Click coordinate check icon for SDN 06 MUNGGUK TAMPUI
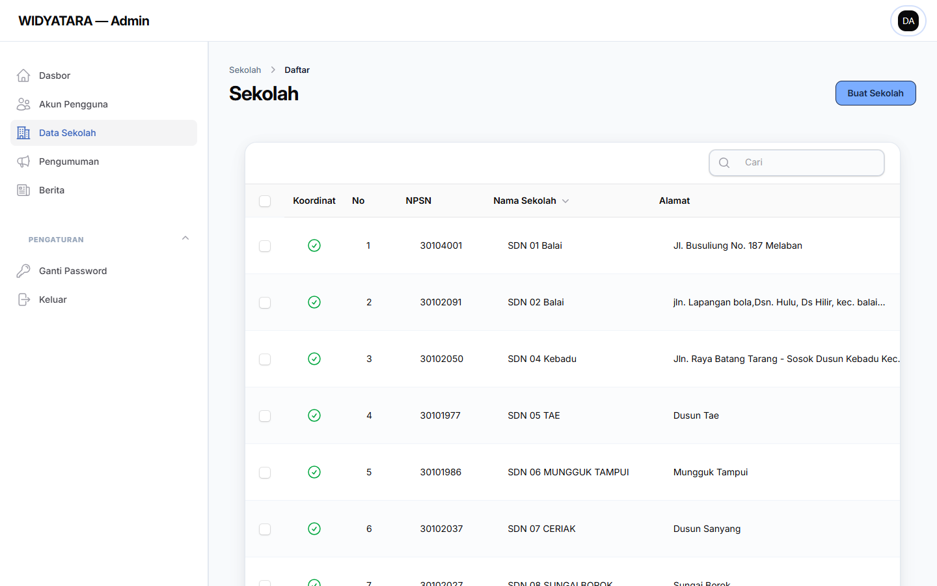The width and height of the screenshot is (937, 586). (314, 472)
